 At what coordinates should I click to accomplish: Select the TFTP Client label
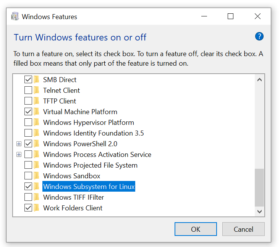coord(60,101)
